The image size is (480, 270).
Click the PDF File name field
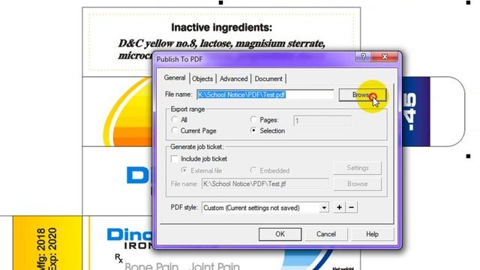(x=265, y=94)
